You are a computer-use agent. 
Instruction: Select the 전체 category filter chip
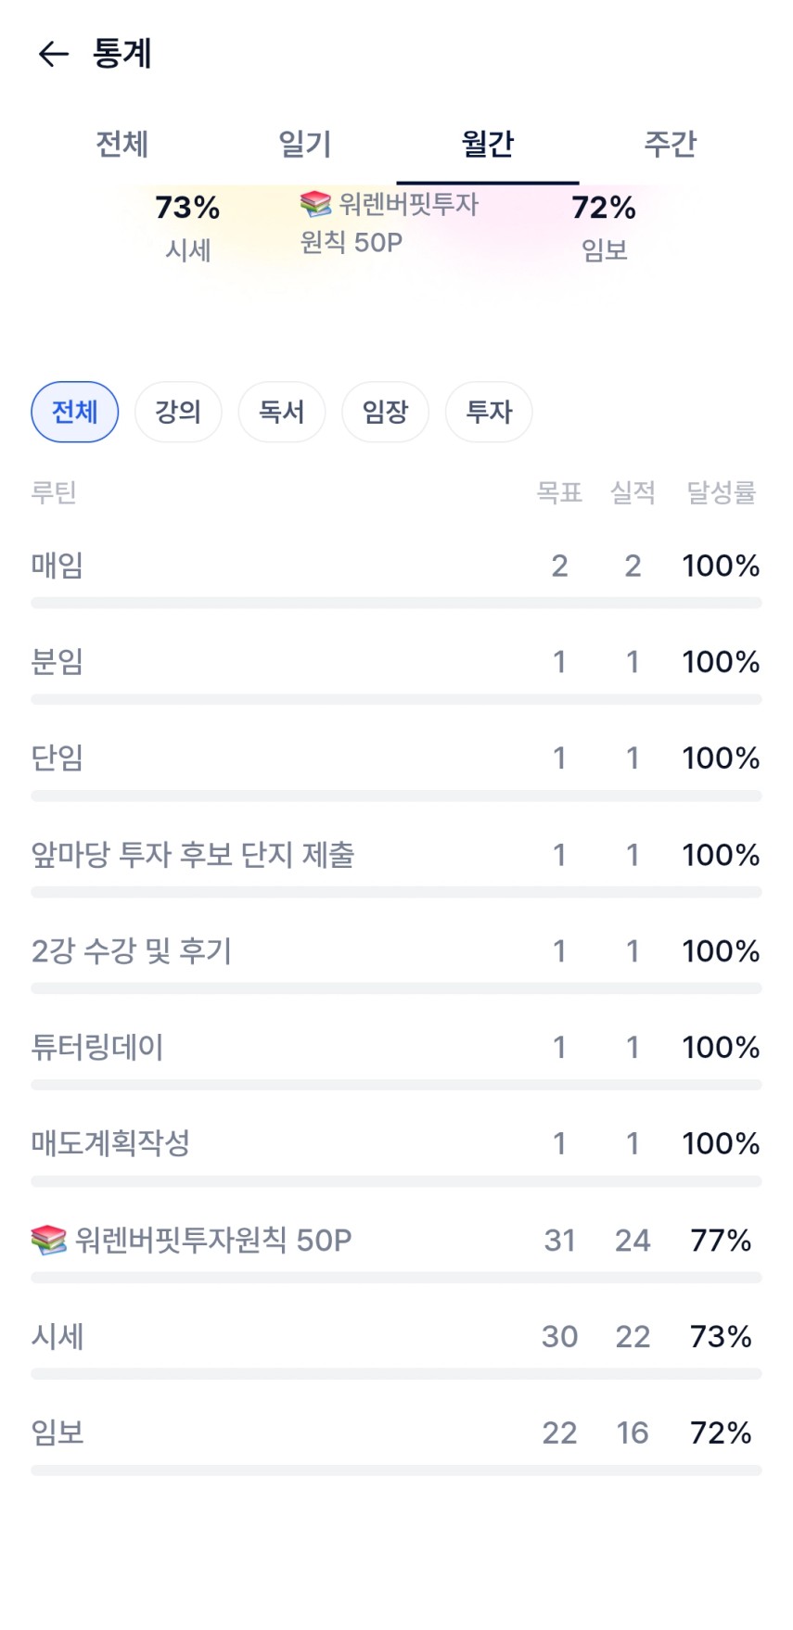click(x=74, y=412)
